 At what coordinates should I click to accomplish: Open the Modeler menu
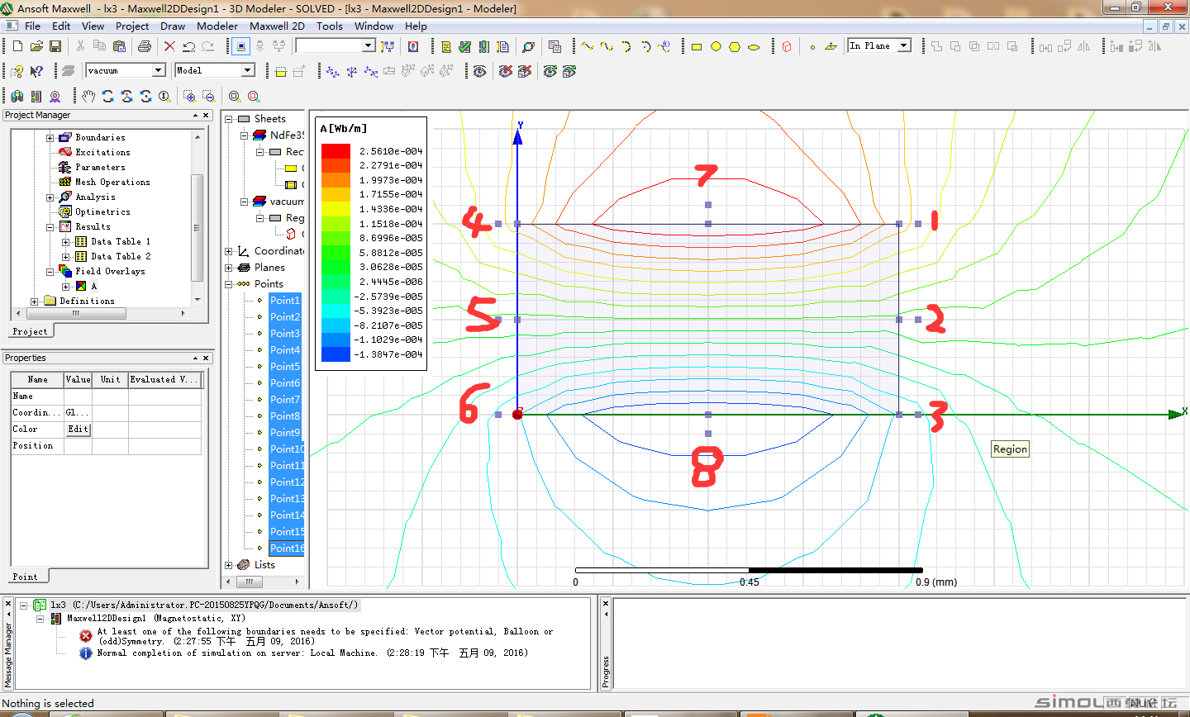[217, 26]
